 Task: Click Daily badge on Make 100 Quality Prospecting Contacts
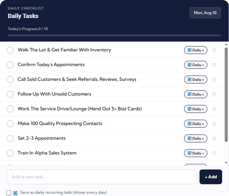pyautogui.click(x=196, y=124)
